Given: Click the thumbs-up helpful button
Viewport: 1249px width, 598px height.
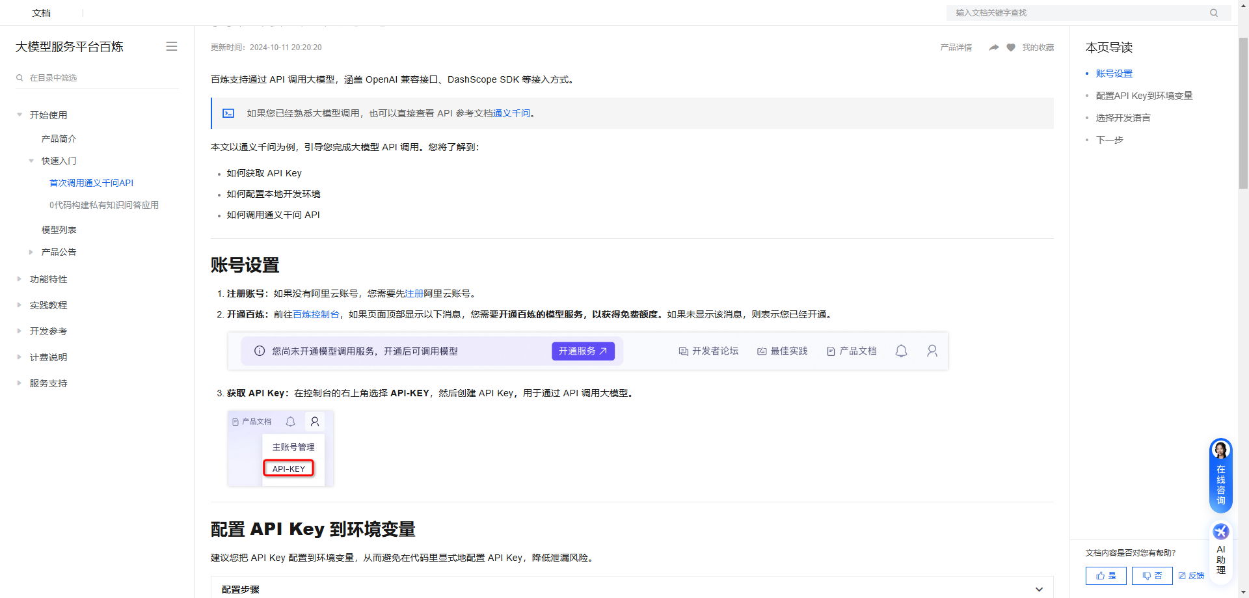Looking at the screenshot, I should pos(1106,576).
